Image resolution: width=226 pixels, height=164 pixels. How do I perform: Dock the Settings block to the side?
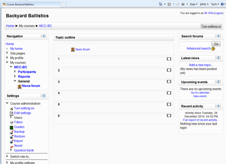pyautogui.click(x=45, y=96)
